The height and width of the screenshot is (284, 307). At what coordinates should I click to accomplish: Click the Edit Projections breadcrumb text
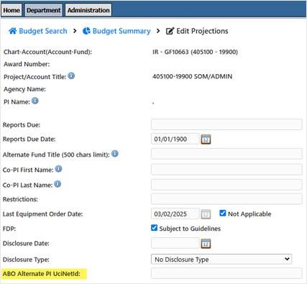coord(202,31)
